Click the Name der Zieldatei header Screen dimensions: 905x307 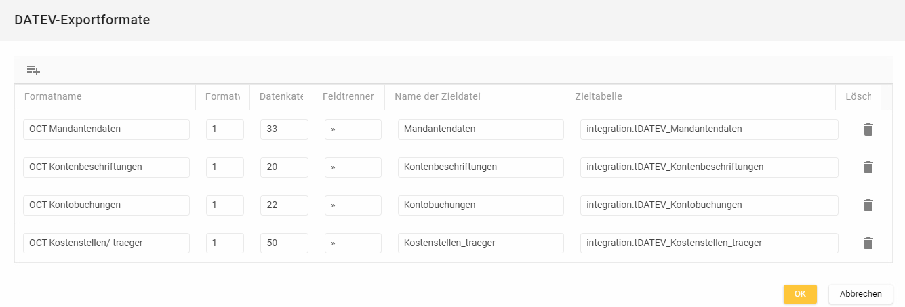point(437,96)
